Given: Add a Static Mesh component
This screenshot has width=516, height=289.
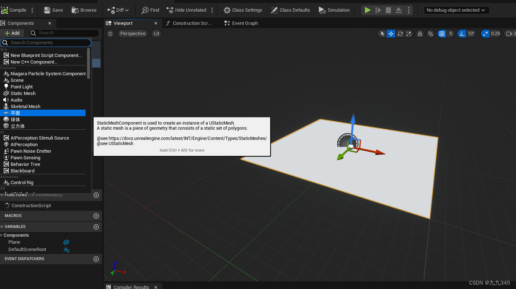Looking at the screenshot, I should pos(43,94).
